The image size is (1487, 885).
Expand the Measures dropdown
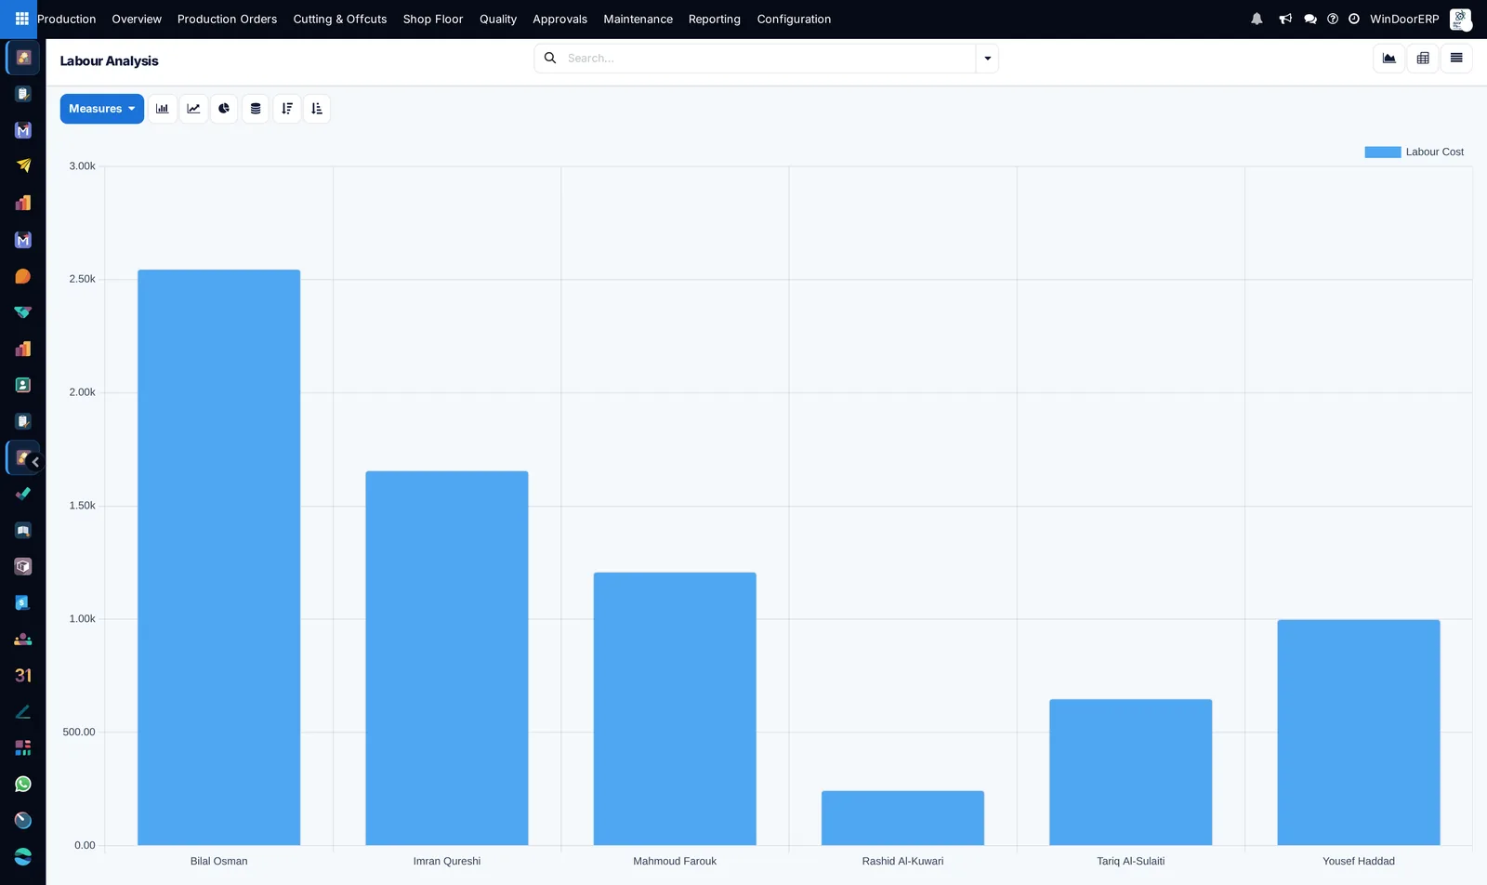[102, 109]
